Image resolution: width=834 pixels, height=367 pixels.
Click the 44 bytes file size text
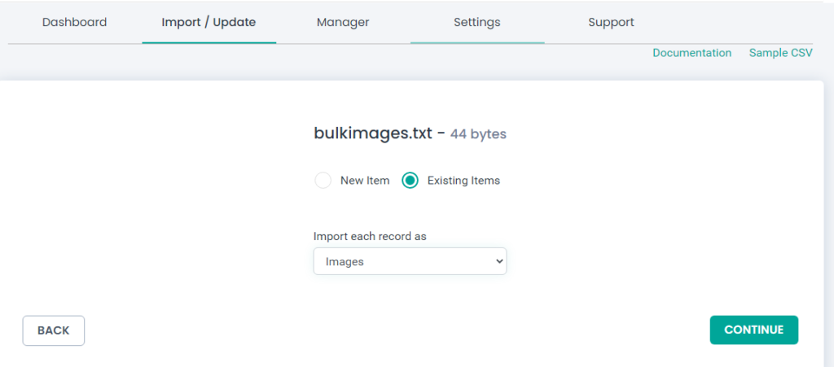[x=478, y=134]
